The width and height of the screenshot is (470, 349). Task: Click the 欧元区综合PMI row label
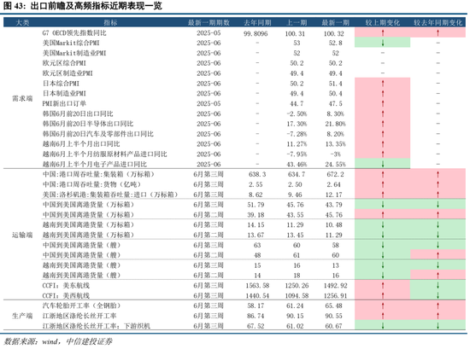(x=64, y=63)
